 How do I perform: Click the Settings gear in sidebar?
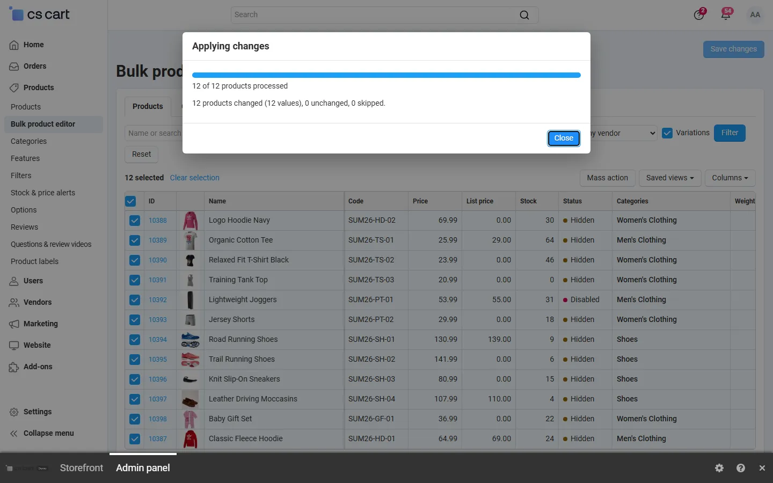(x=14, y=412)
